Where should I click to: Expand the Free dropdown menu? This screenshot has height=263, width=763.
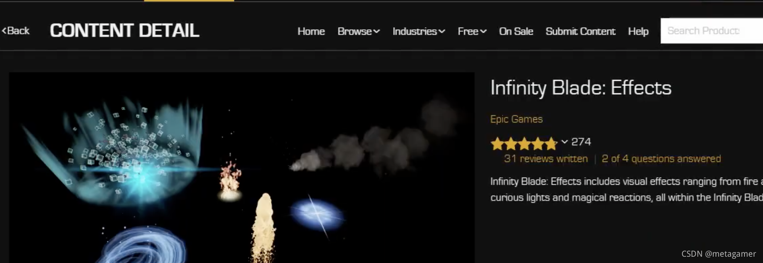click(x=472, y=31)
